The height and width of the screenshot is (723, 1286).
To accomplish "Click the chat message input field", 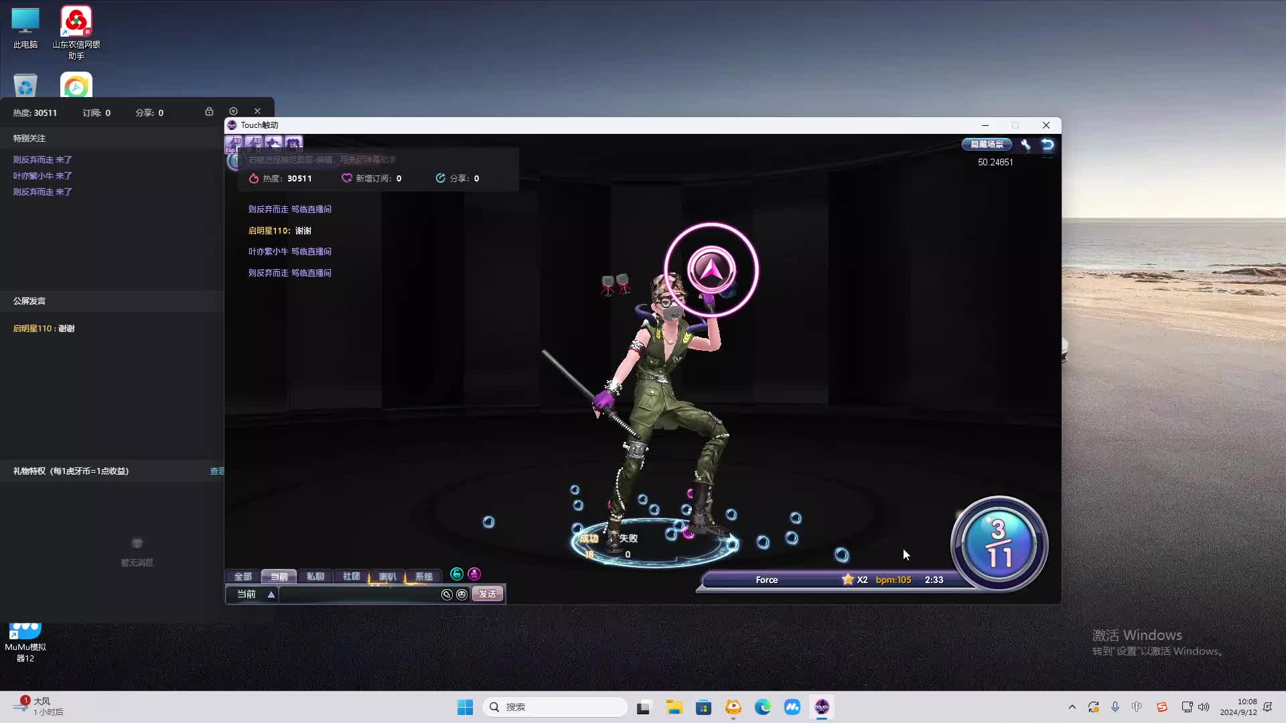I will pyautogui.click(x=359, y=594).
